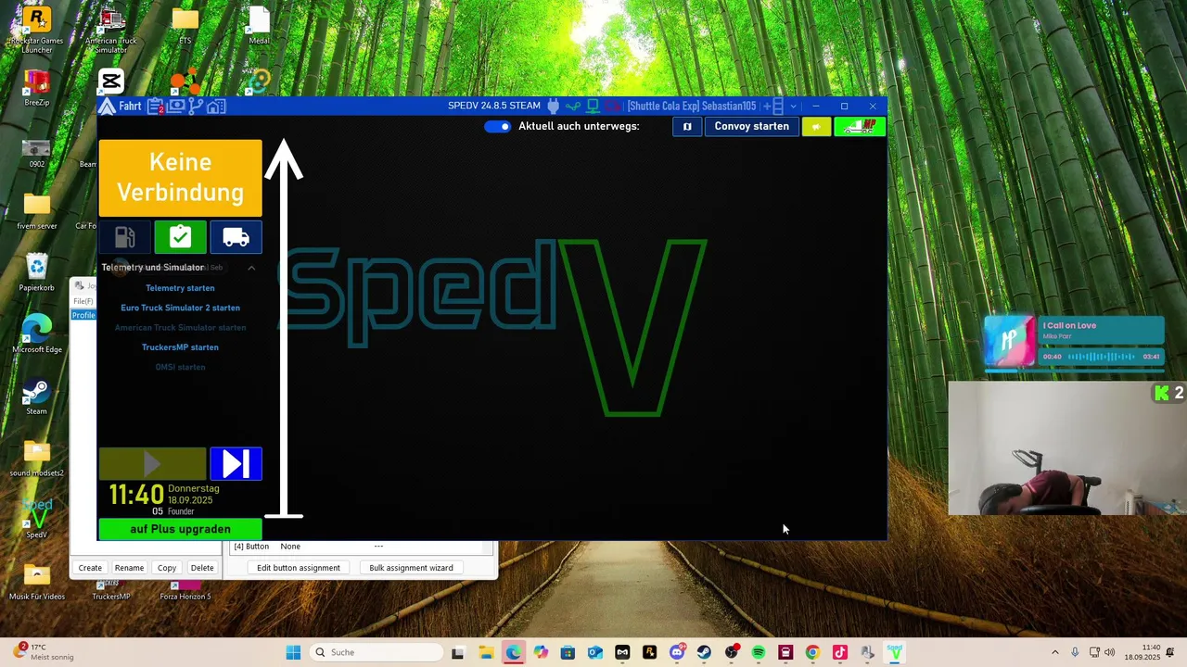Click the taskbar volume icon
1187x667 pixels.
coord(1110,652)
